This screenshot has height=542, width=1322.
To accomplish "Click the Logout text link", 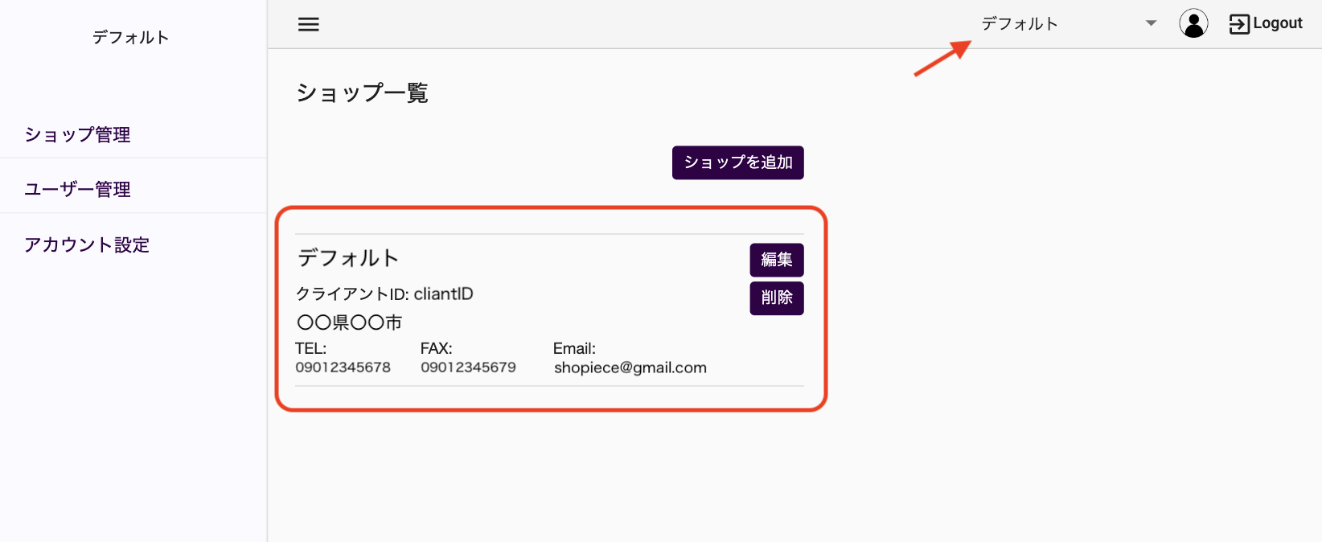I will [1277, 23].
